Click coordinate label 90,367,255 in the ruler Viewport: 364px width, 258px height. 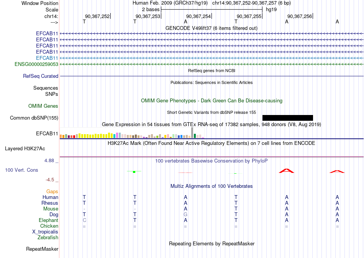249,16
